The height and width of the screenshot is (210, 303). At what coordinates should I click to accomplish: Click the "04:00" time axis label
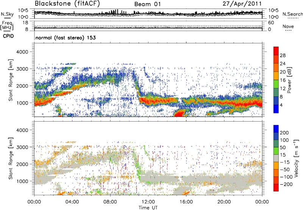[72, 202]
